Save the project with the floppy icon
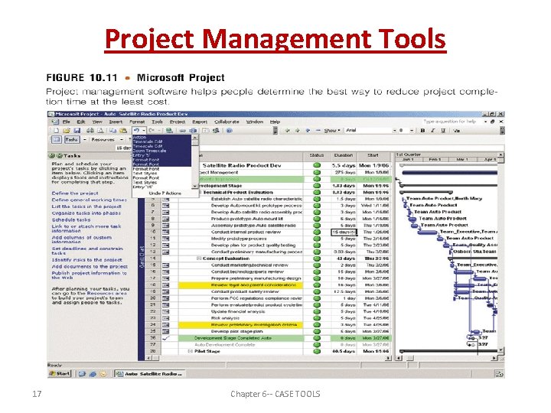The width and height of the screenshot is (551, 413). point(77,131)
